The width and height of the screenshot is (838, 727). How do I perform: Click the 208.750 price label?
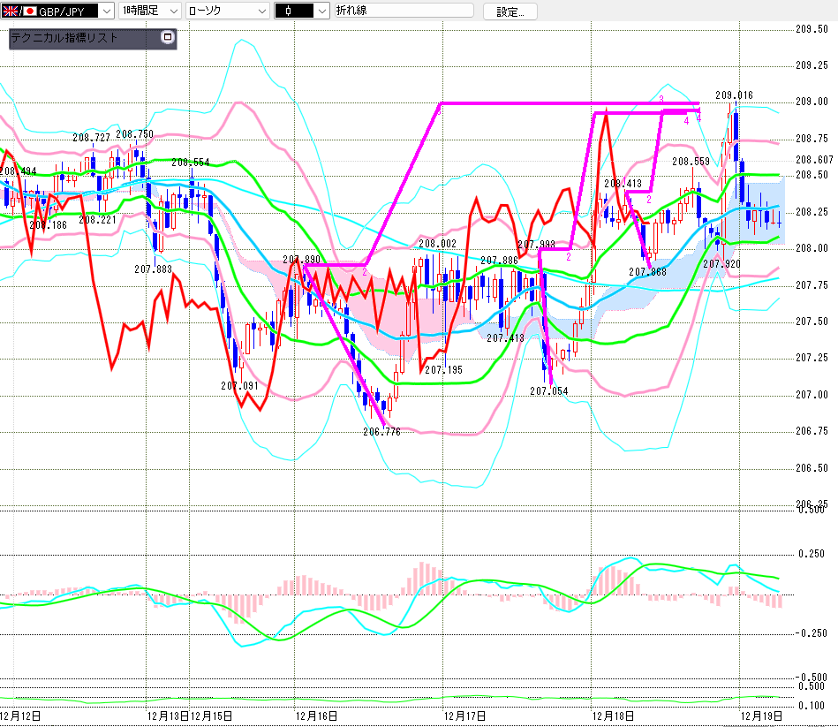(134, 134)
